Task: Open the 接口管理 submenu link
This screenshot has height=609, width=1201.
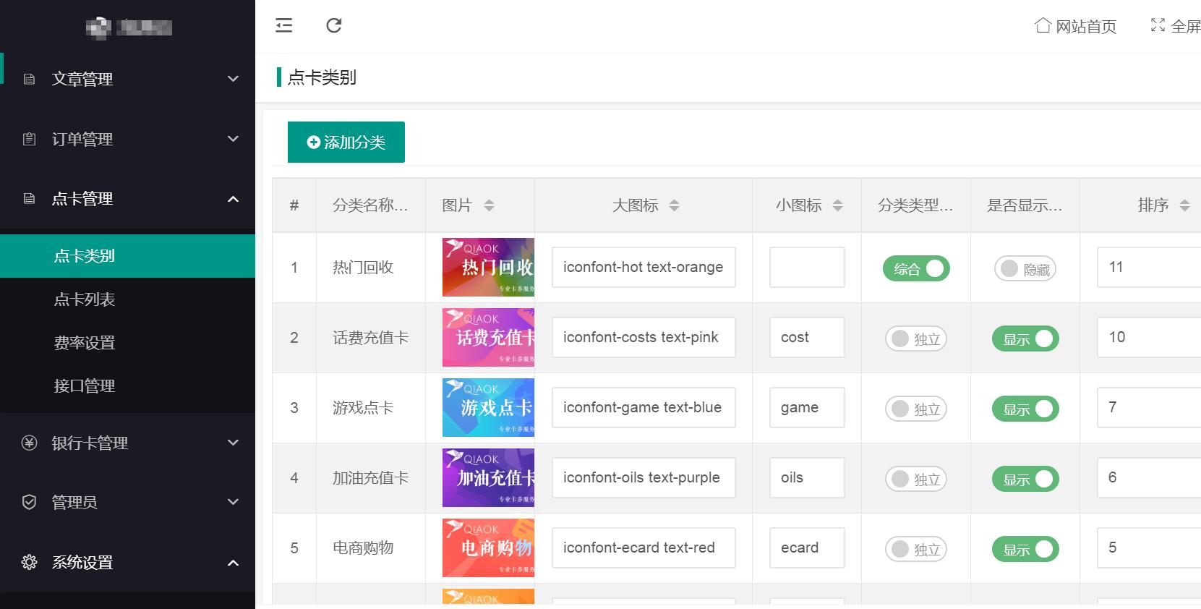Action: [85, 386]
